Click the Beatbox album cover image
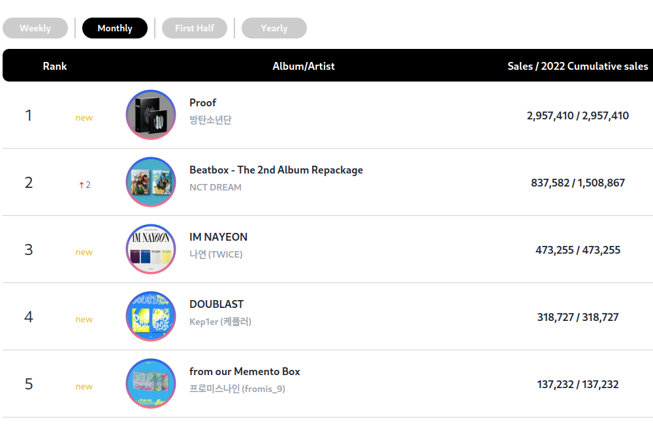 tap(151, 182)
